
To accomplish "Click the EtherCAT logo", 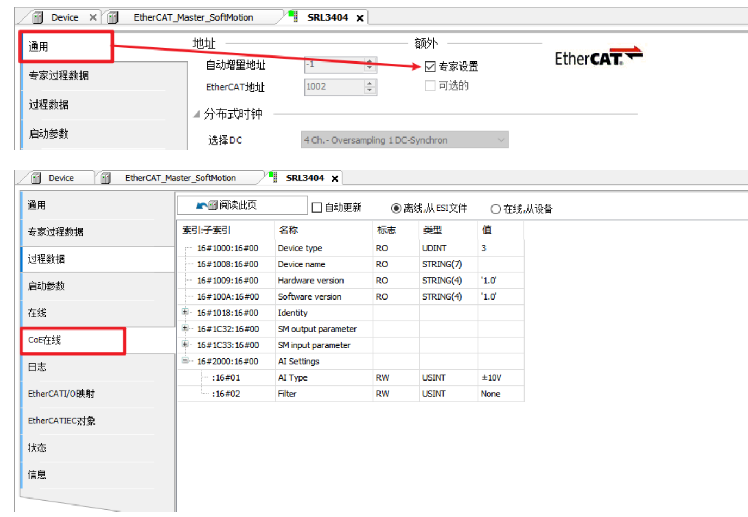I will [x=598, y=57].
